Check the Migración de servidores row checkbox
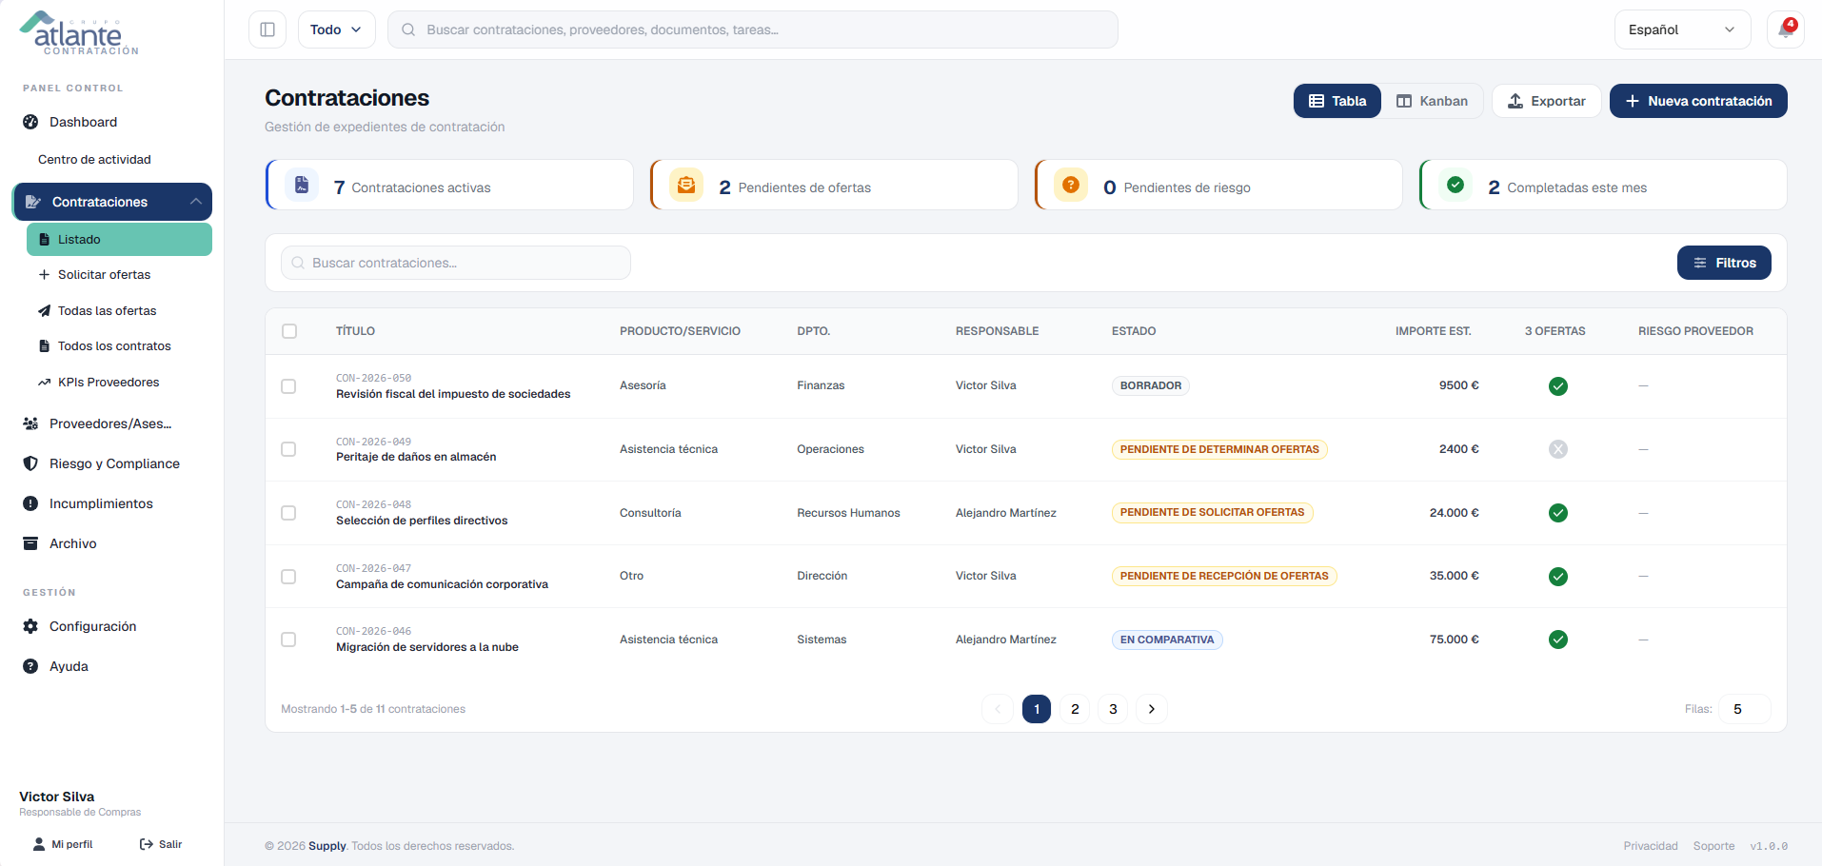The width and height of the screenshot is (1822, 866). click(x=288, y=640)
